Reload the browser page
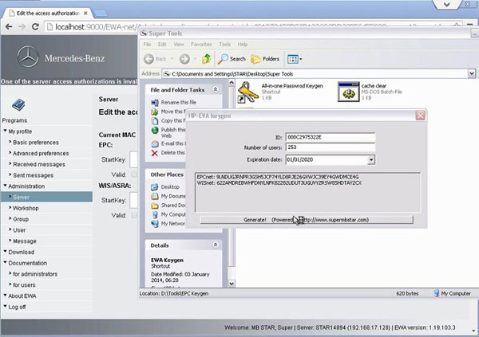The image size is (479, 337). click(x=35, y=27)
